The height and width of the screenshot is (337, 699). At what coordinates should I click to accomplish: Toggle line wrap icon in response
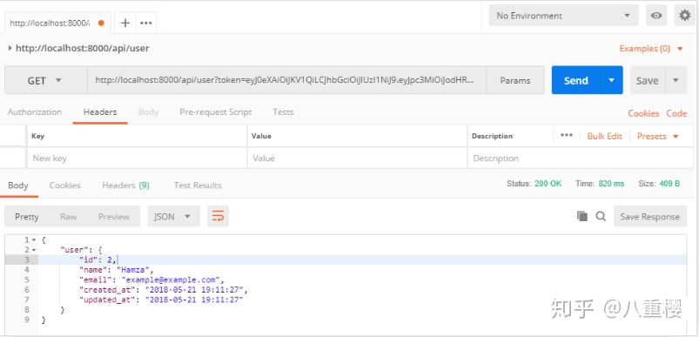tap(218, 217)
